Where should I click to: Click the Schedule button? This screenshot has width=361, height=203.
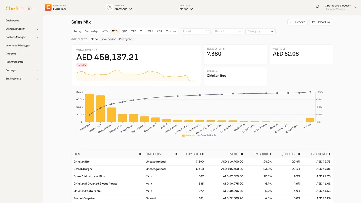coord(321,22)
